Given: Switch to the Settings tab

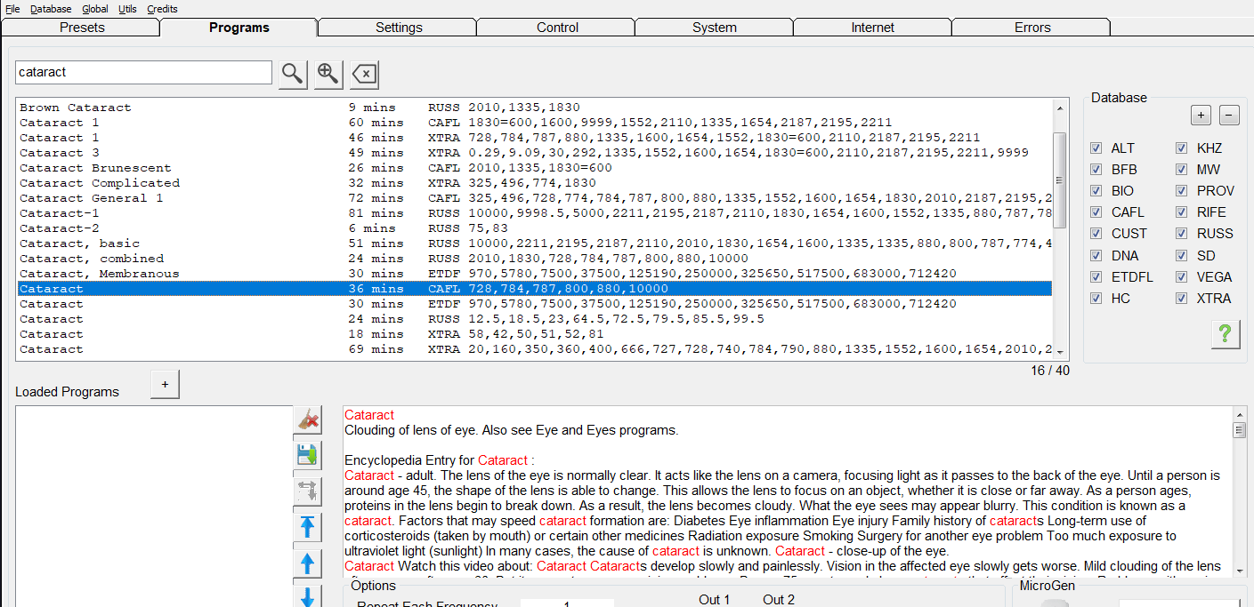Looking at the screenshot, I should (398, 28).
